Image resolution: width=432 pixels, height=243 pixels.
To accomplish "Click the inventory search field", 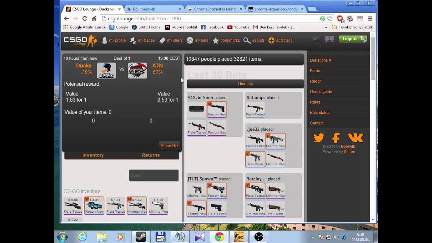I will coord(154,175).
